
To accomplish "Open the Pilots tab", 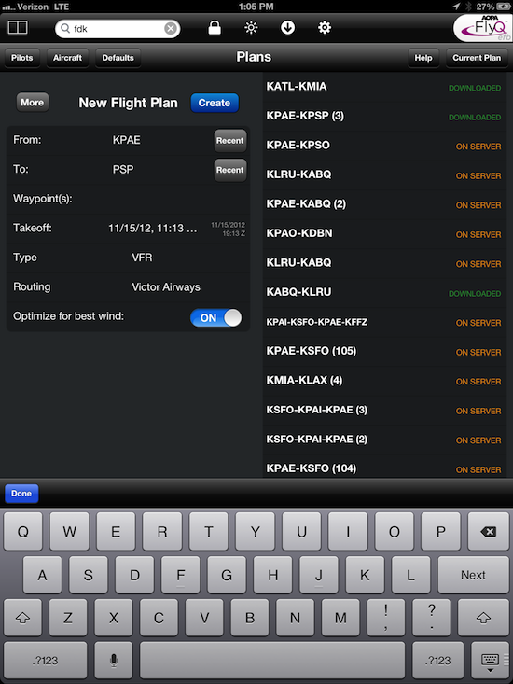I will click(x=21, y=58).
